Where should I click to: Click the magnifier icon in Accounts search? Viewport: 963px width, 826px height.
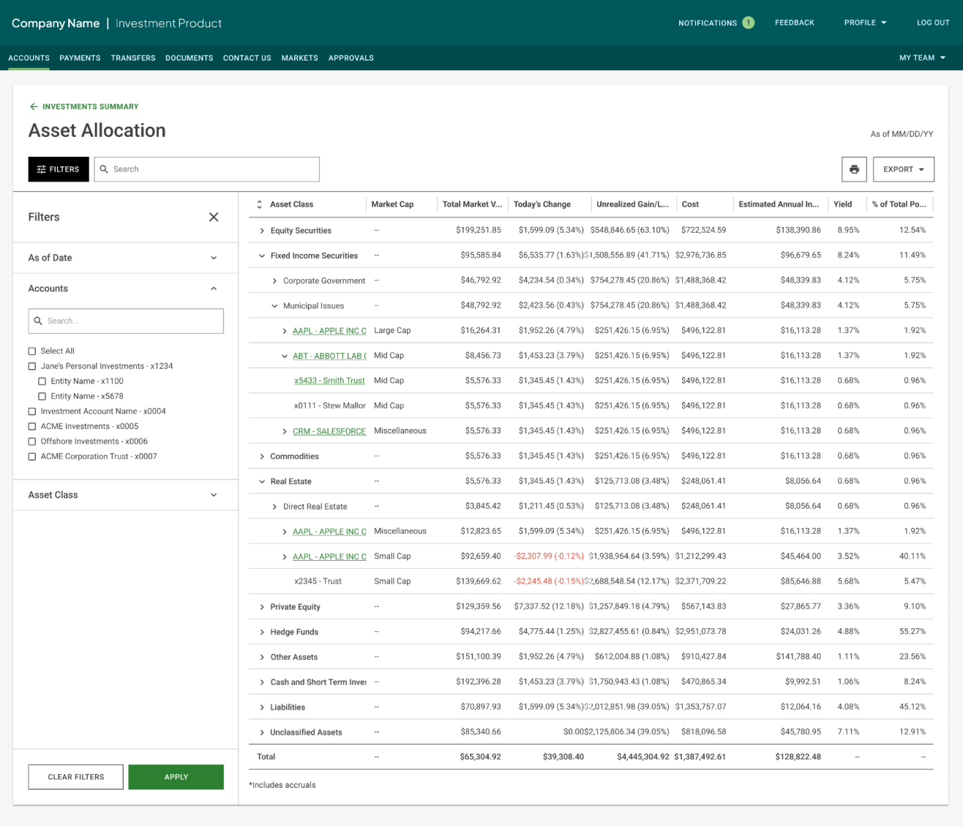tap(38, 321)
